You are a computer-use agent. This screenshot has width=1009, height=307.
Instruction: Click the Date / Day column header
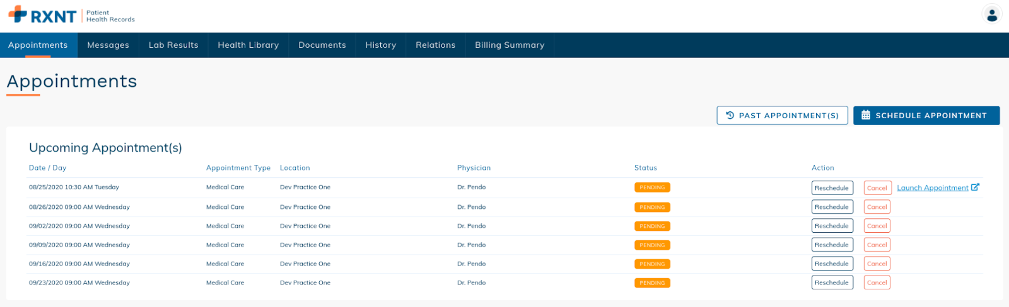[47, 168]
